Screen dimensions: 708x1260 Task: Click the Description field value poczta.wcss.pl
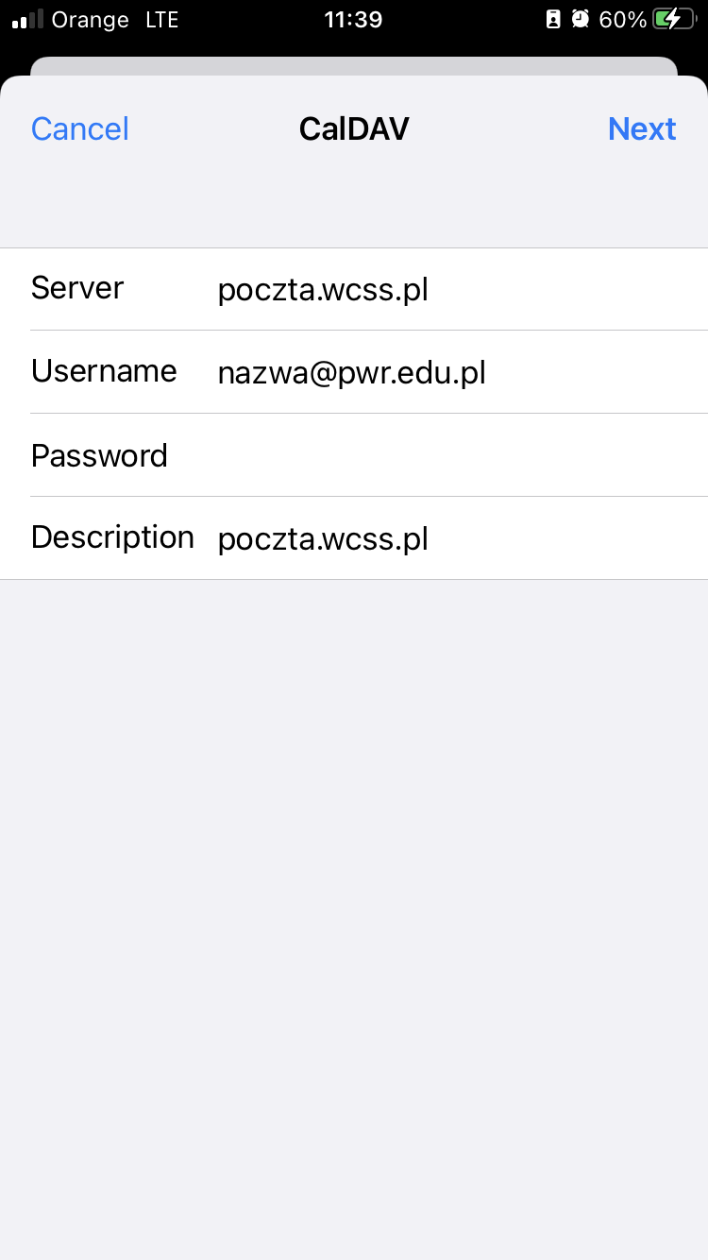click(323, 539)
